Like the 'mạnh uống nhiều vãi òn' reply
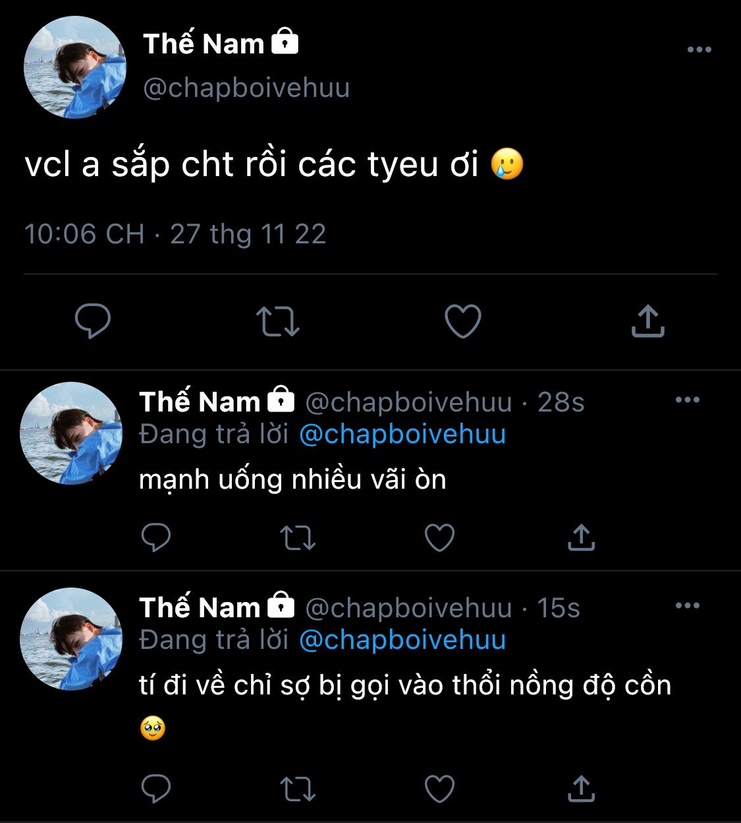The width and height of the screenshot is (741, 823). pyautogui.click(x=439, y=537)
